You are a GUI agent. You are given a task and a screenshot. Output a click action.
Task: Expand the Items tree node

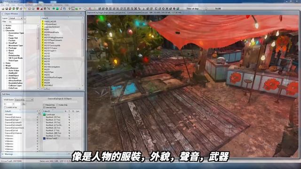click(x=4, y=63)
